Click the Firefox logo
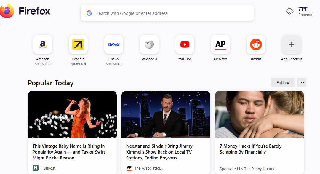320x174 pixels. point(7,11)
